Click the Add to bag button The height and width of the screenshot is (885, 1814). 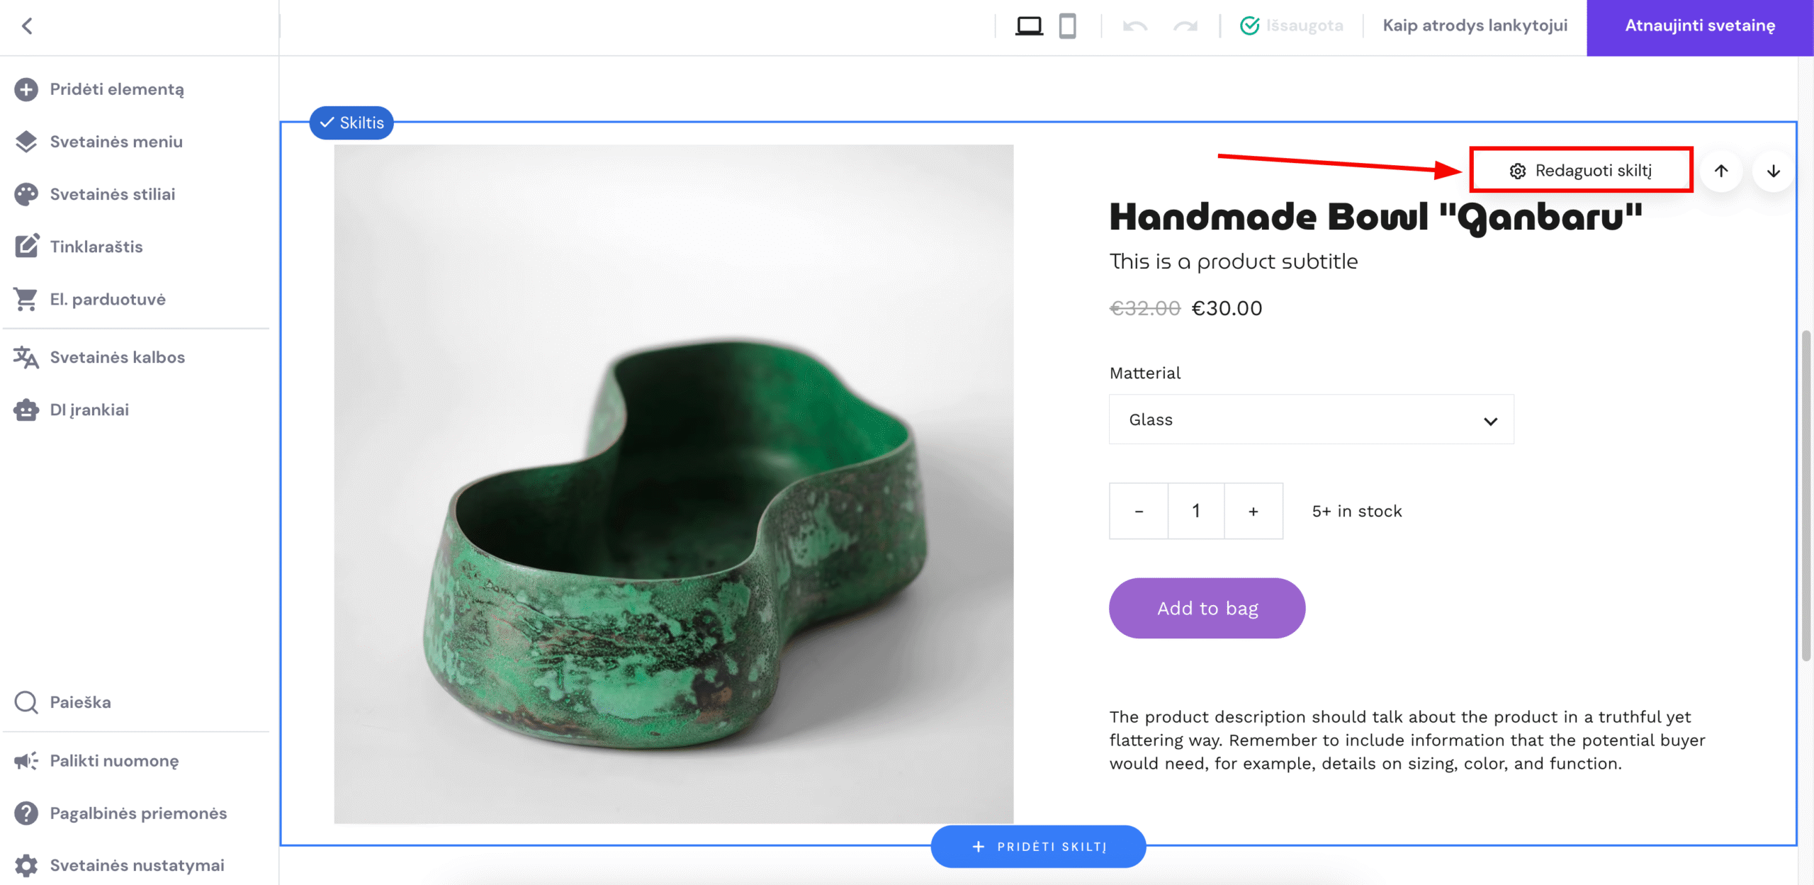pyautogui.click(x=1207, y=608)
